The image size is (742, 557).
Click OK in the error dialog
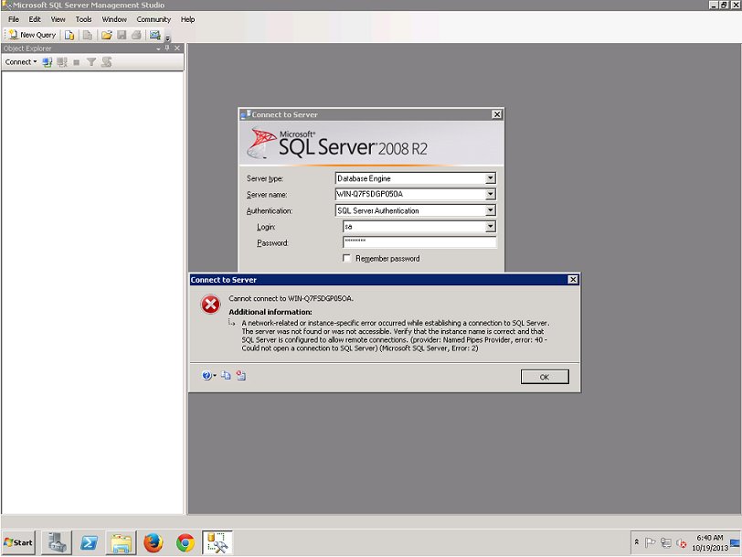545,377
